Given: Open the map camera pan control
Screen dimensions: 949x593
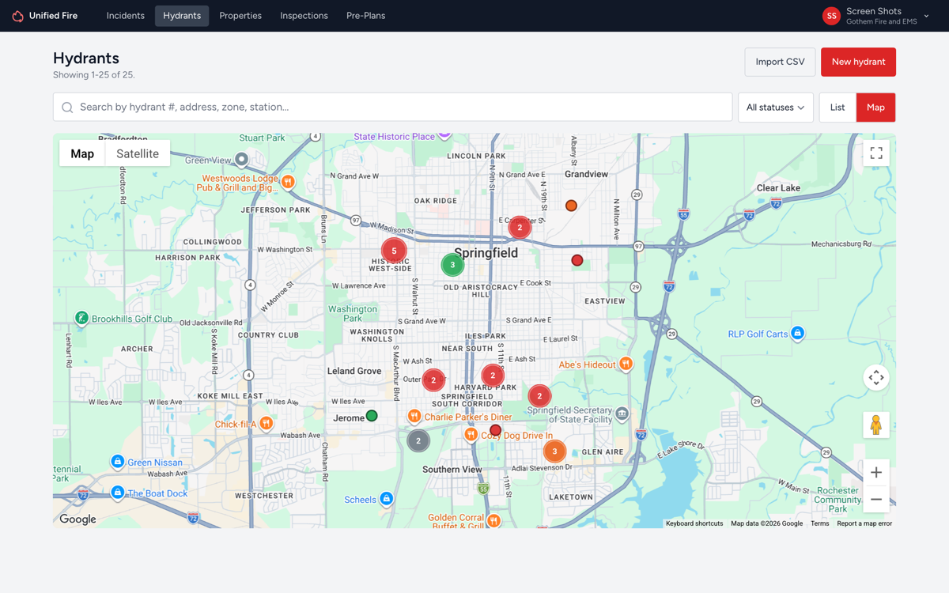Looking at the screenshot, I should coord(876,378).
